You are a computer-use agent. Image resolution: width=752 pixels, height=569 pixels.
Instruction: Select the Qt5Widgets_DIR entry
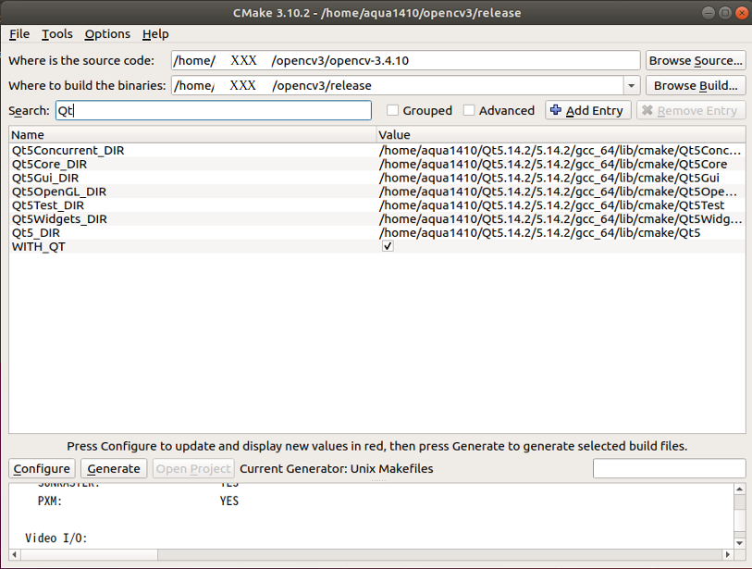tap(59, 218)
